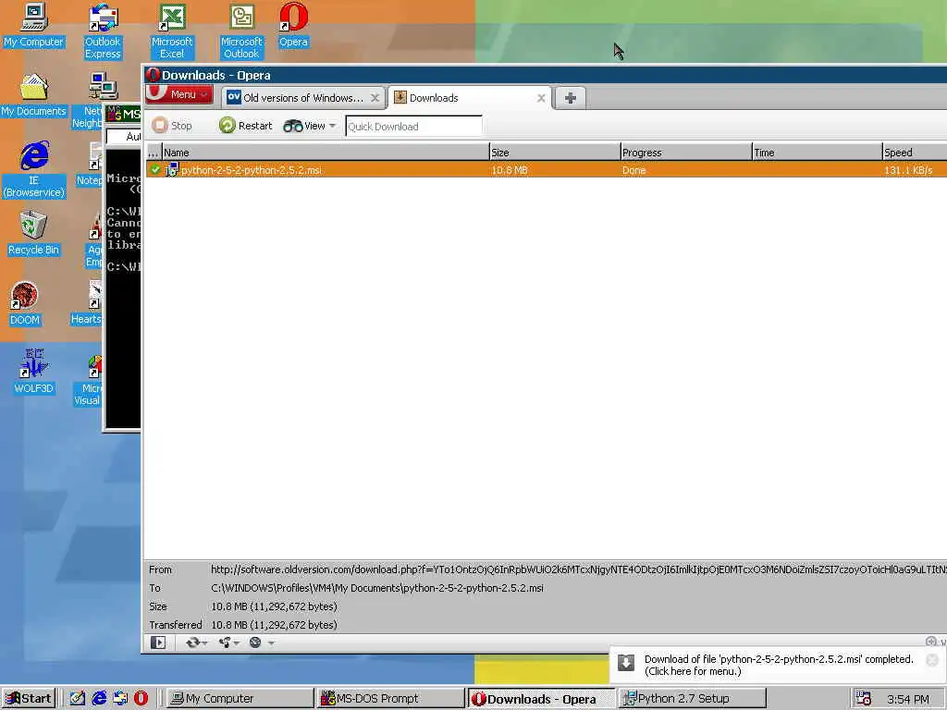Click the msi installer file icon

pyautogui.click(x=172, y=170)
